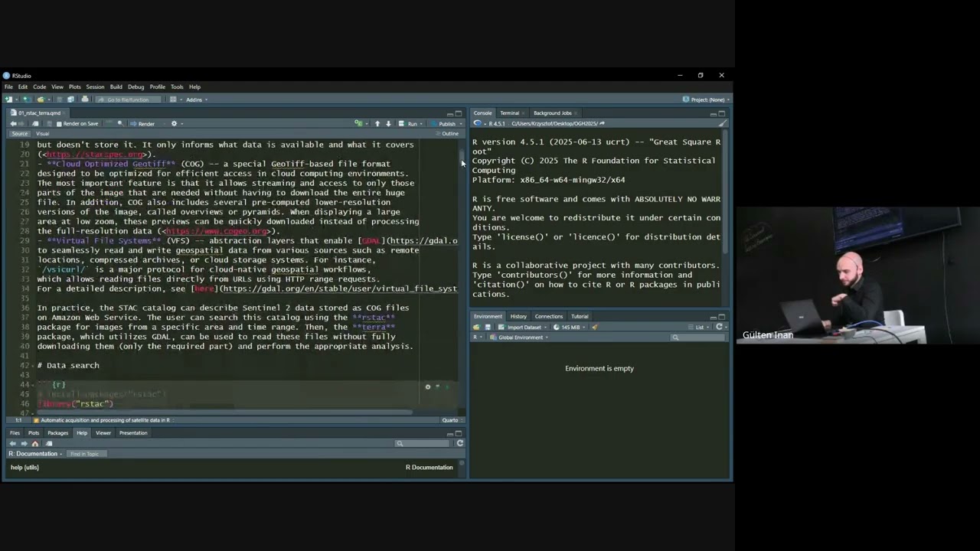
Task: Select the 01_rstac_terra.qmd file tab
Action: pos(39,113)
